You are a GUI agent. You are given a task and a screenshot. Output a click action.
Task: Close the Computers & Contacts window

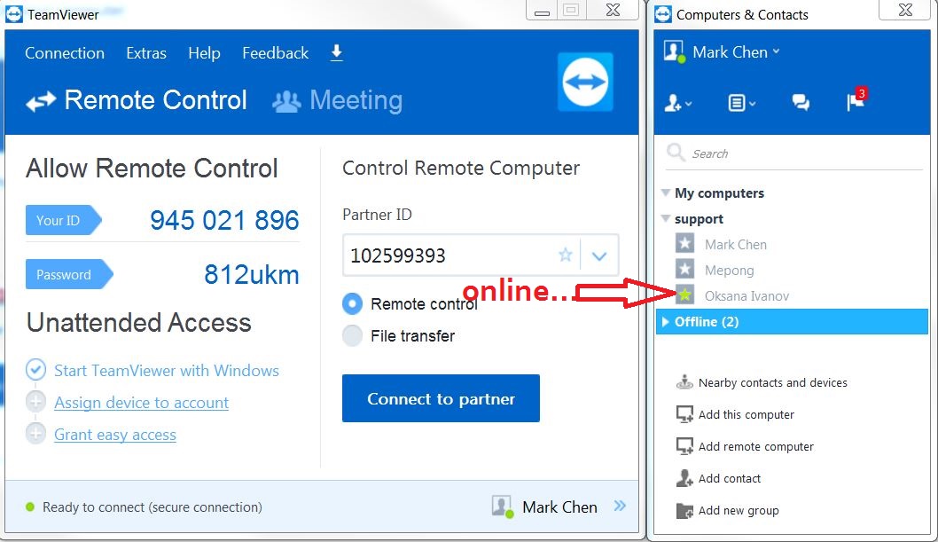click(x=905, y=10)
